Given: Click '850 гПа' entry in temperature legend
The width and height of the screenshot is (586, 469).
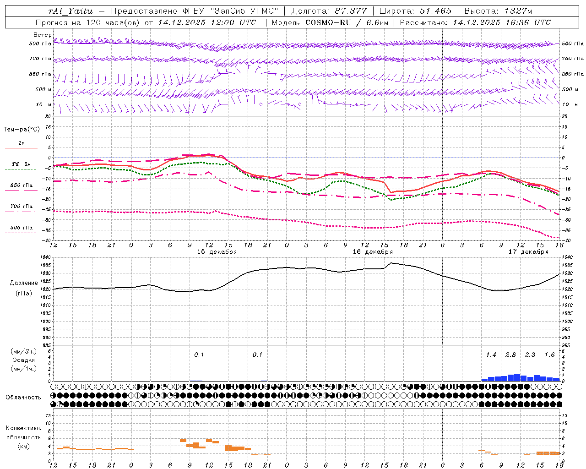Looking at the screenshot, I should tap(22, 185).
